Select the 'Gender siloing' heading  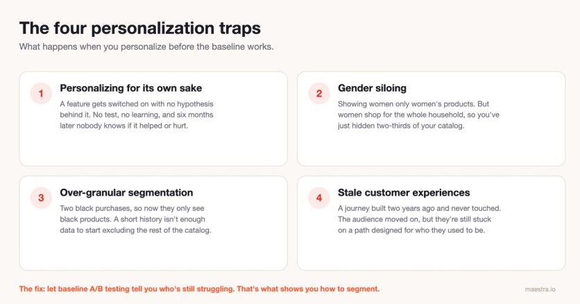tap(372, 88)
